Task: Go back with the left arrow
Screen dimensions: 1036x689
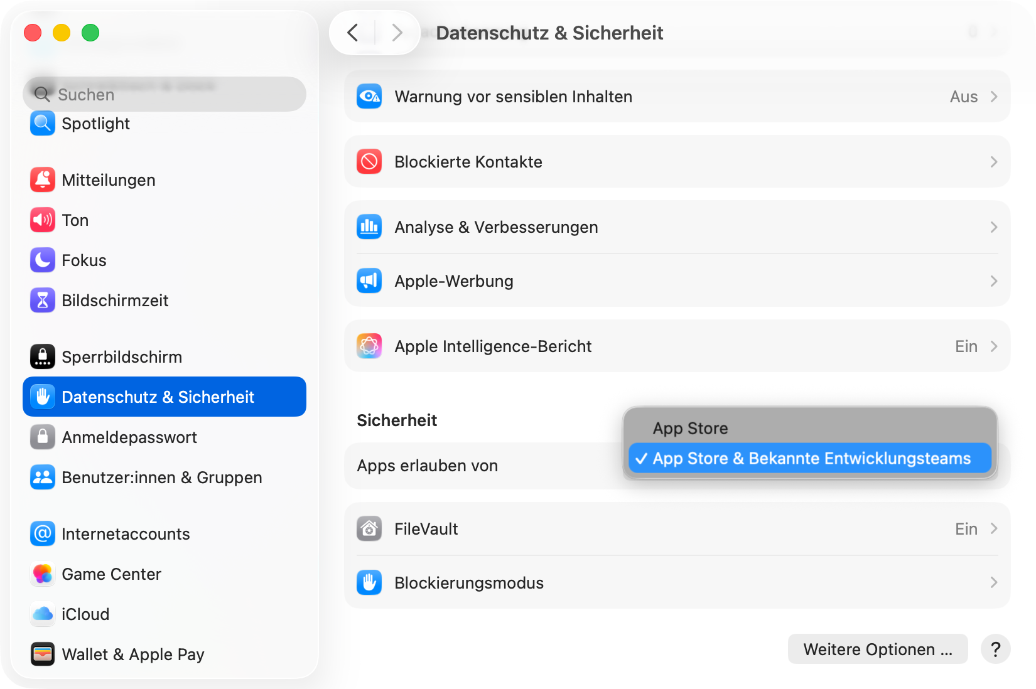Action: tap(353, 33)
